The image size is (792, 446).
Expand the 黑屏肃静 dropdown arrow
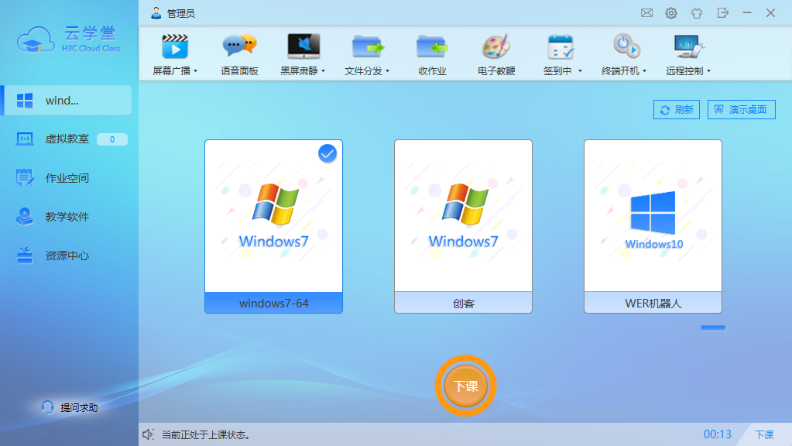(324, 71)
